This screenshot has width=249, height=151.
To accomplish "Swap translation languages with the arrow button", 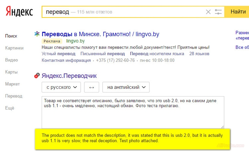I will (92, 87).
